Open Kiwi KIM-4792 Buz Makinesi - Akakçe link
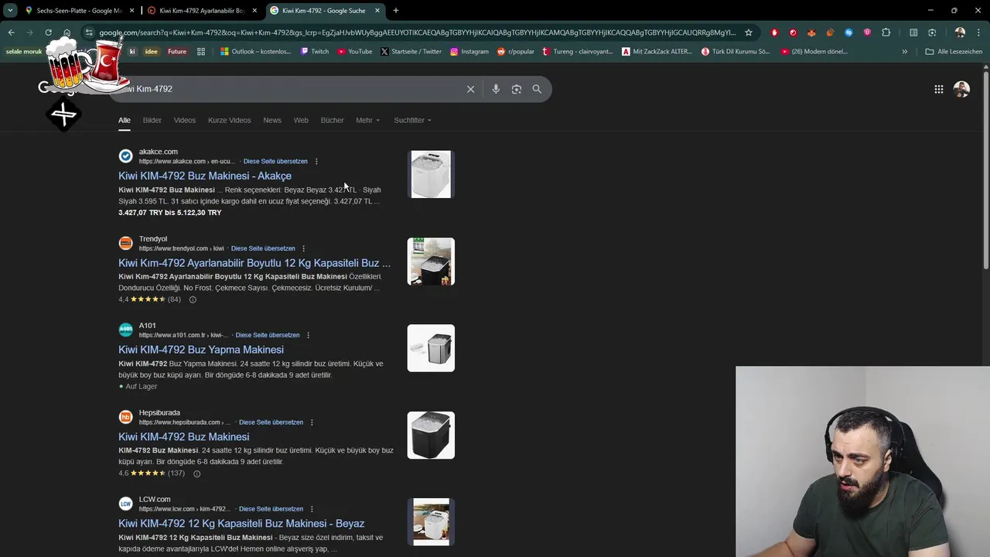The height and width of the screenshot is (557, 990). (205, 176)
